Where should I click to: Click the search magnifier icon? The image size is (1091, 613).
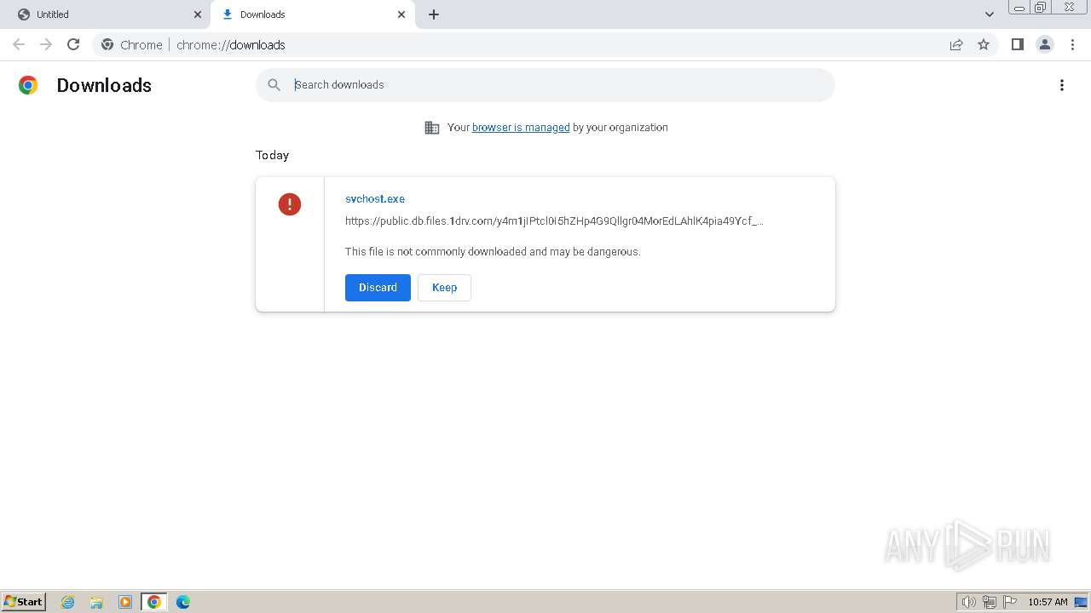(x=274, y=84)
